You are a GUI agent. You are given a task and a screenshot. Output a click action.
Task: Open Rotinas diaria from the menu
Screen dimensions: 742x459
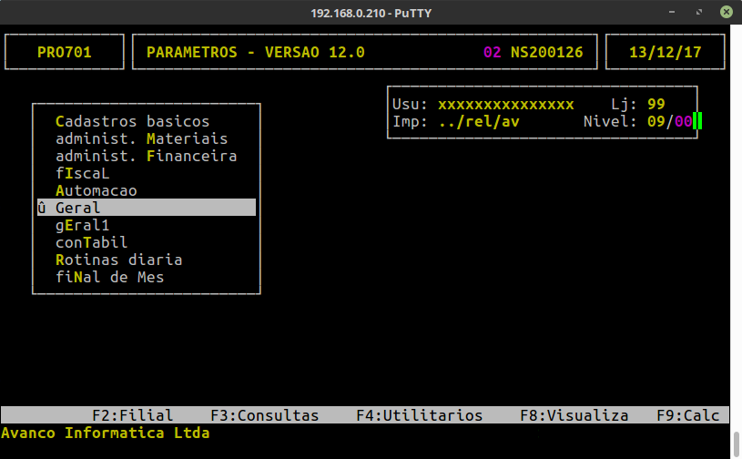118,260
